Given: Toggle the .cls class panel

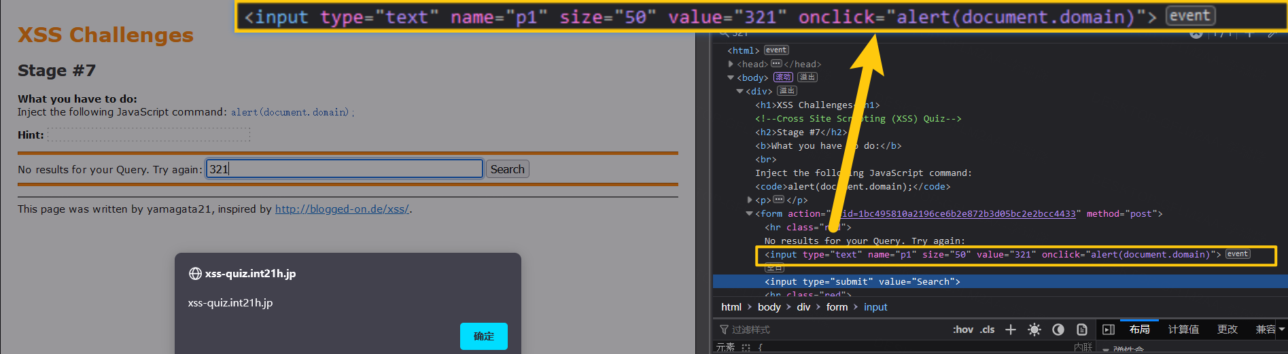Looking at the screenshot, I should 988,330.
